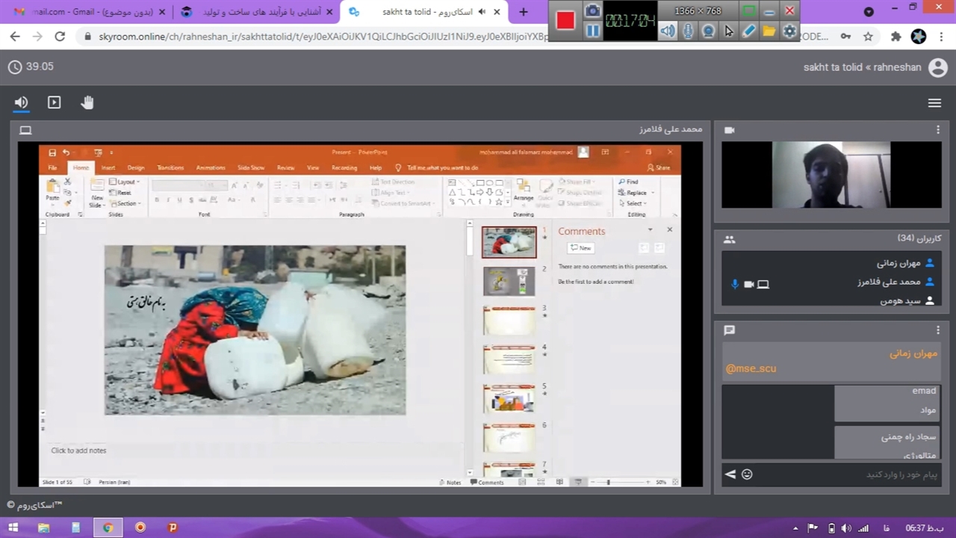Click the play box icon beside speaker
956x538 pixels.
click(54, 102)
